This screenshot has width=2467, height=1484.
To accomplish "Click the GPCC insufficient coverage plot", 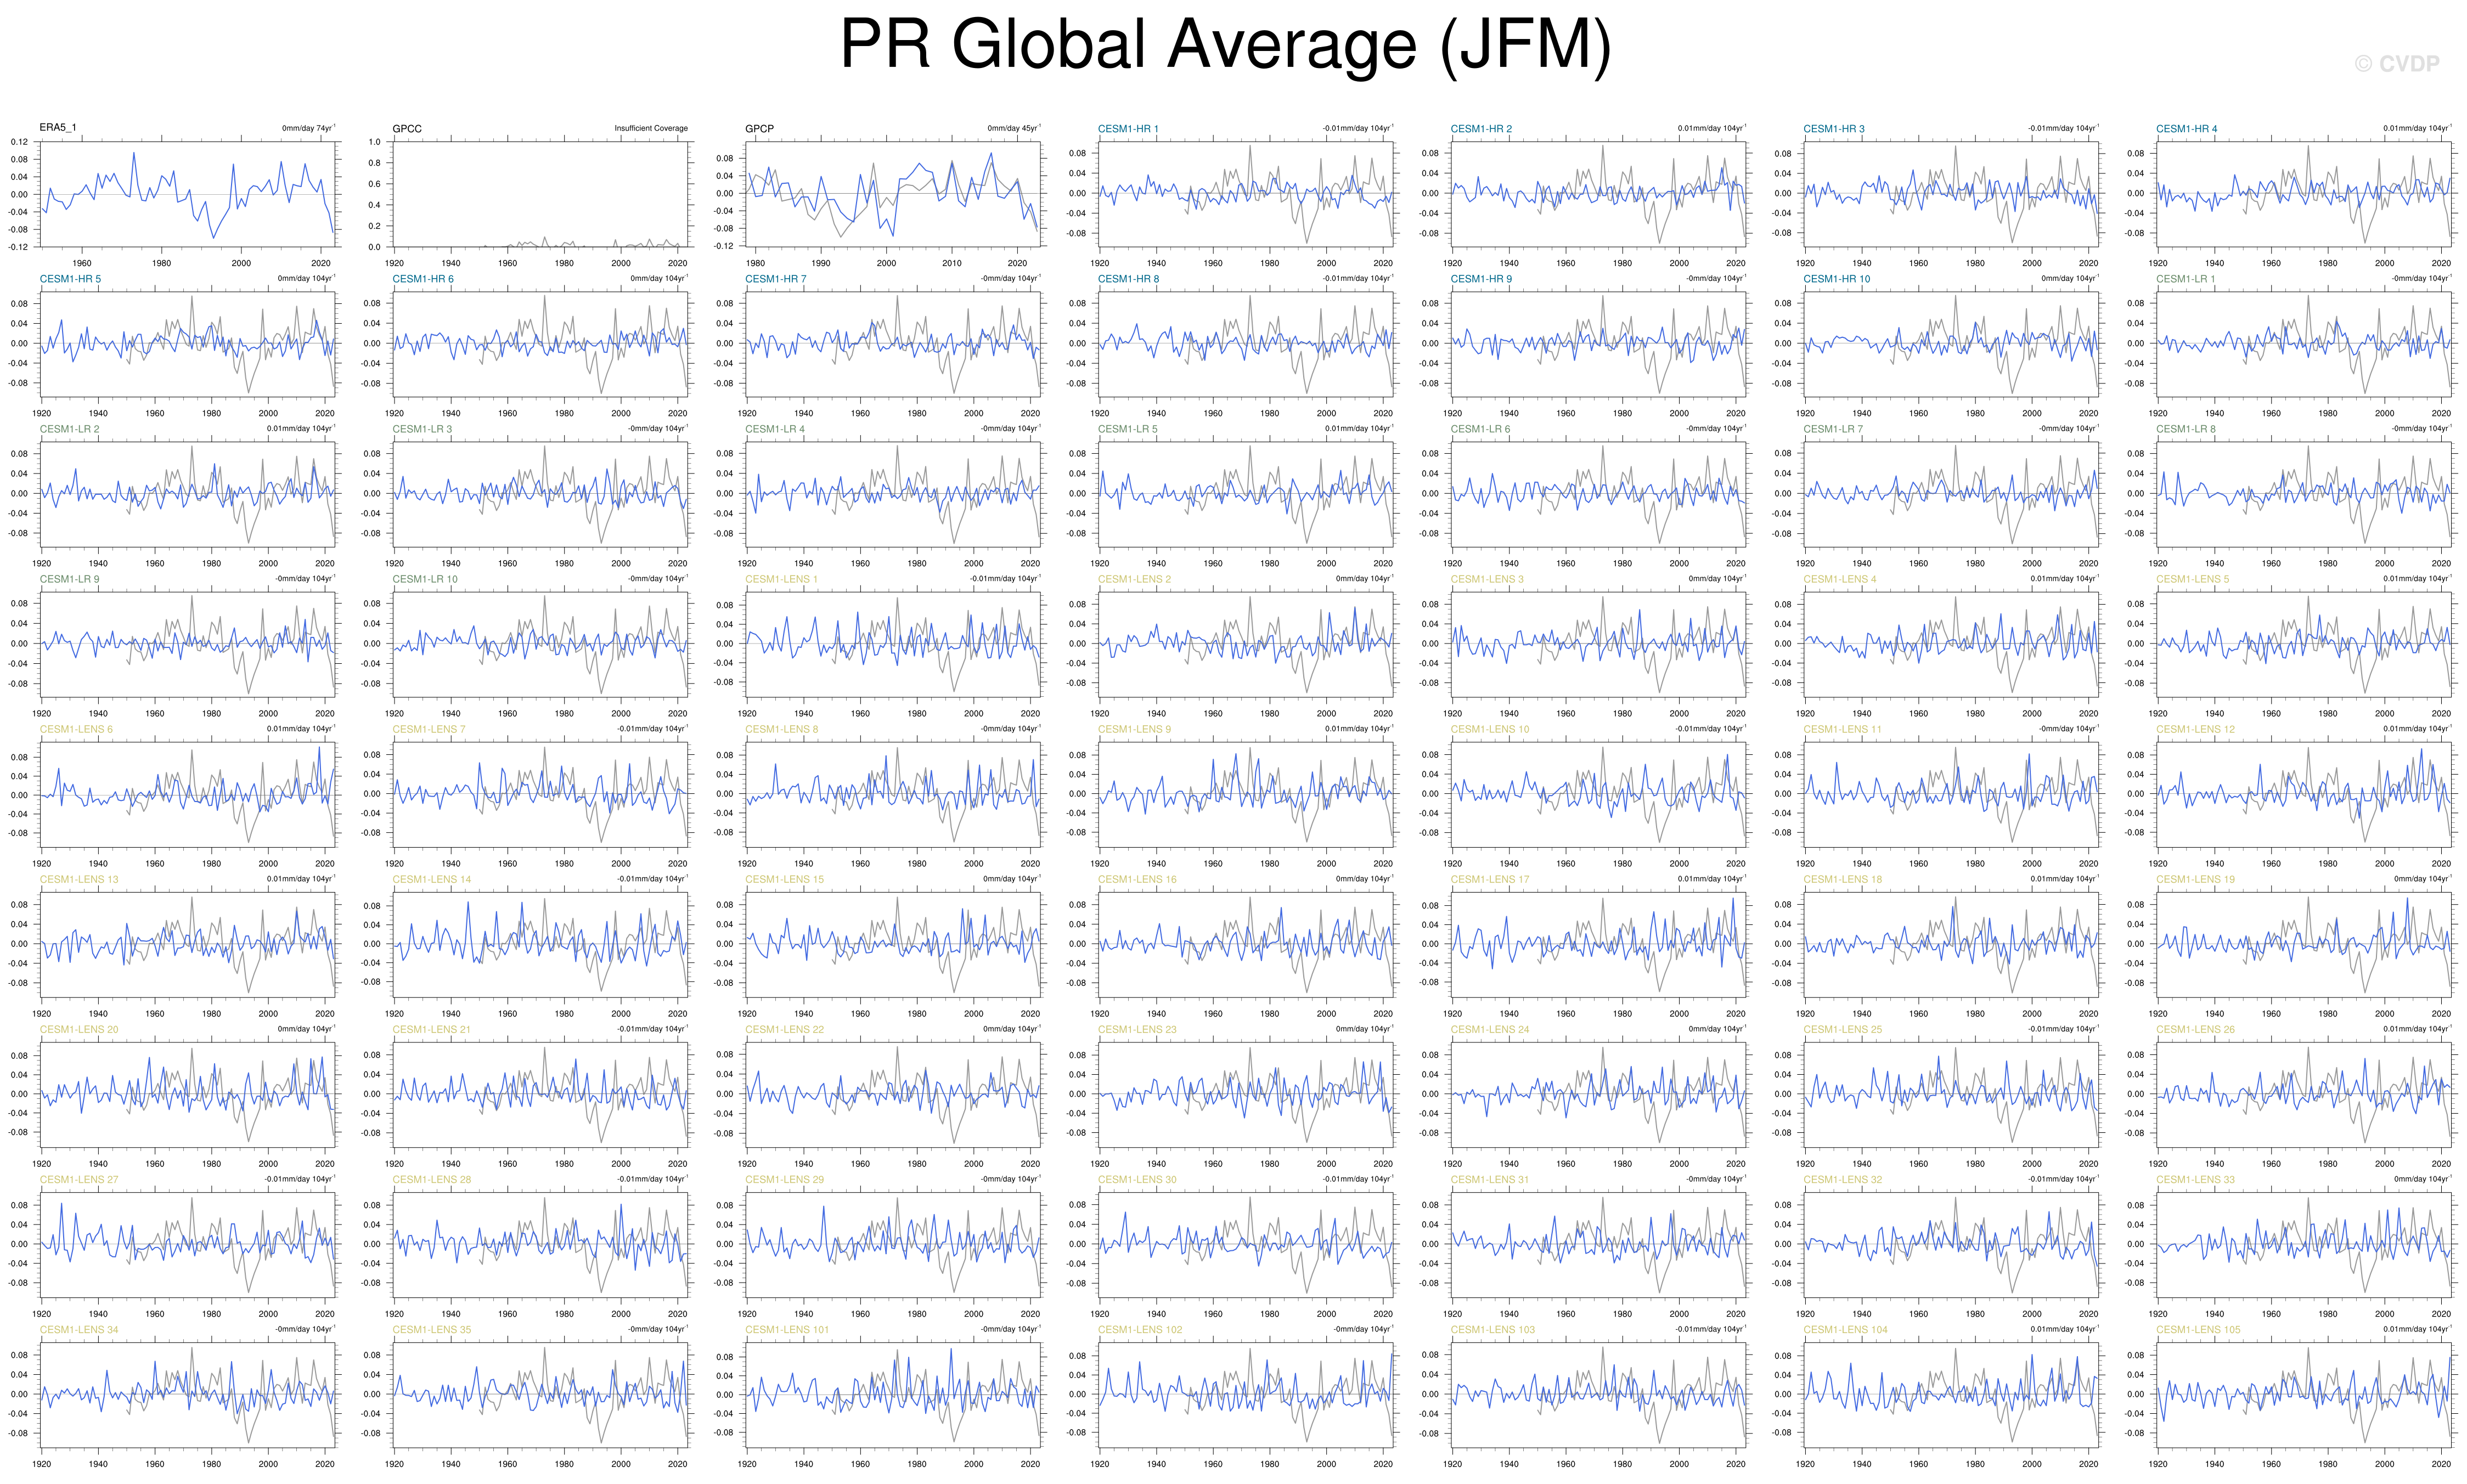I will coord(540,194).
